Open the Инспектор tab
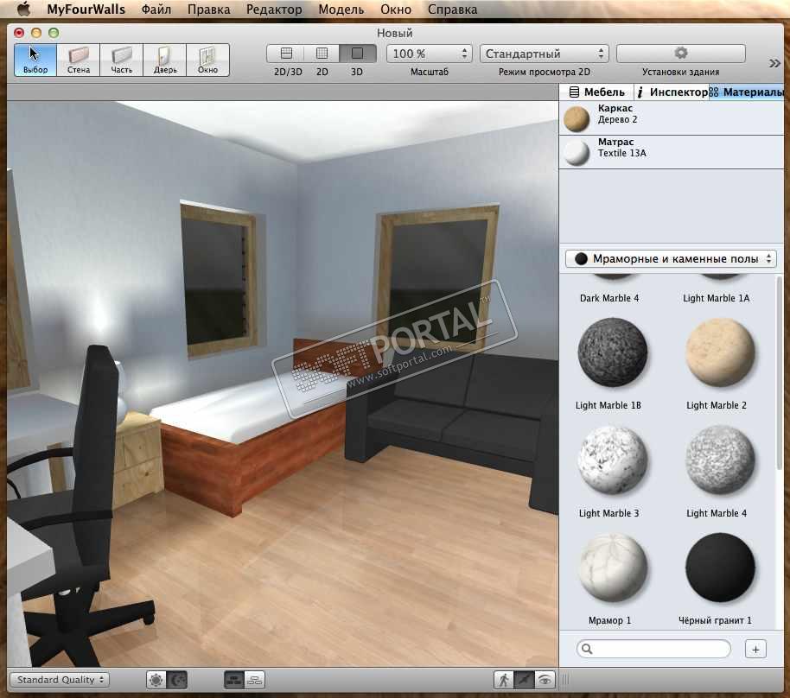This screenshot has height=698, width=790. click(x=672, y=92)
